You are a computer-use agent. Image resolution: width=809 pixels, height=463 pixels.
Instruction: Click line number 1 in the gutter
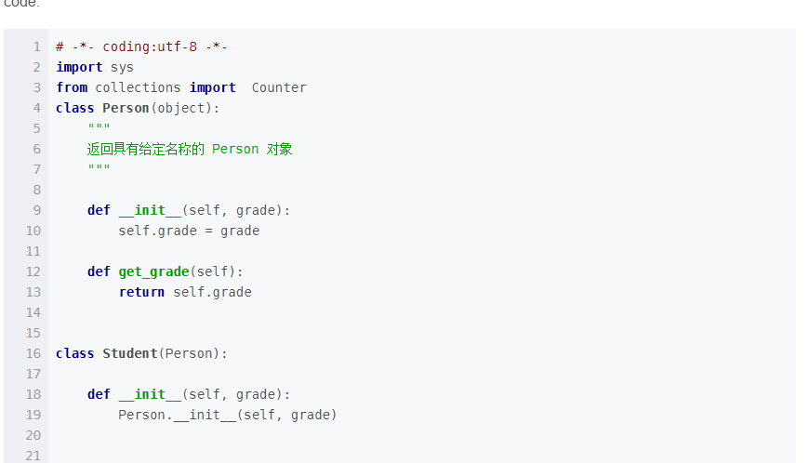tap(36, 46)
